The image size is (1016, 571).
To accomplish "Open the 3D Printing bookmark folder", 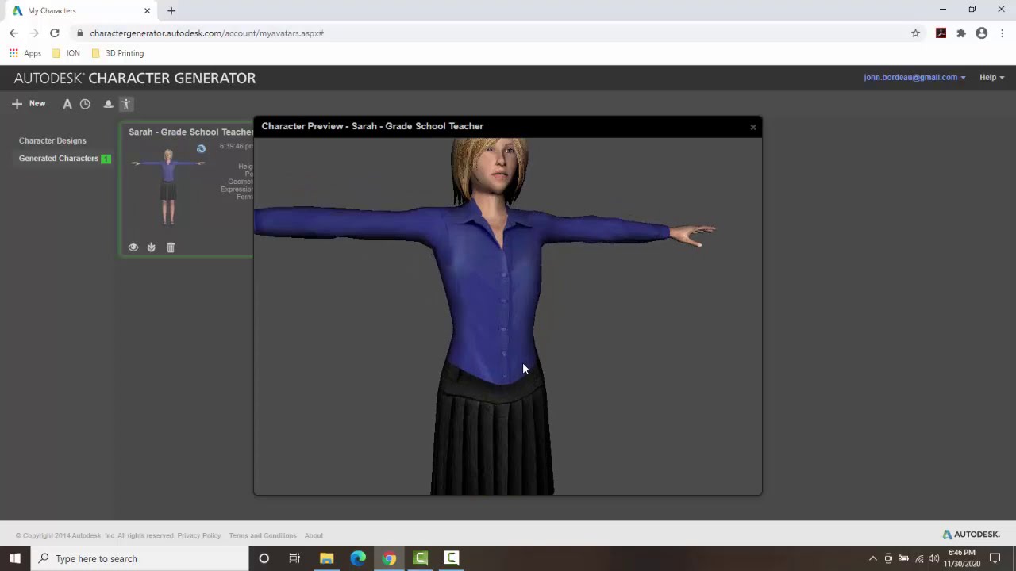I will coord(117,53).
